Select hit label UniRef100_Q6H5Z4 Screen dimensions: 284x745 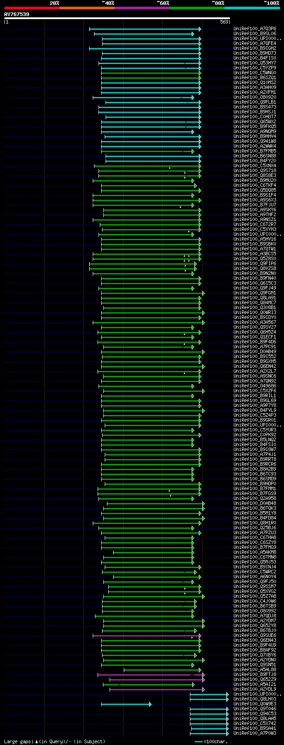point(255,332)
